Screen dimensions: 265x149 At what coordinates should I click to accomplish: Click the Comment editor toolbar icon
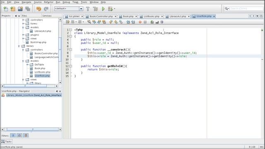(152, 22)
